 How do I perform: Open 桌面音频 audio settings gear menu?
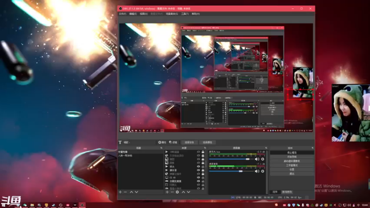tap(263, 171)
